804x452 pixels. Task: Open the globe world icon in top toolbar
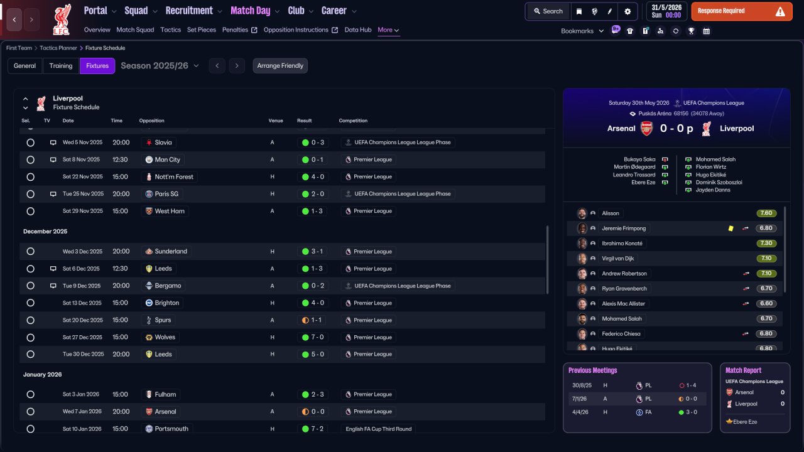tap(594, 11)
